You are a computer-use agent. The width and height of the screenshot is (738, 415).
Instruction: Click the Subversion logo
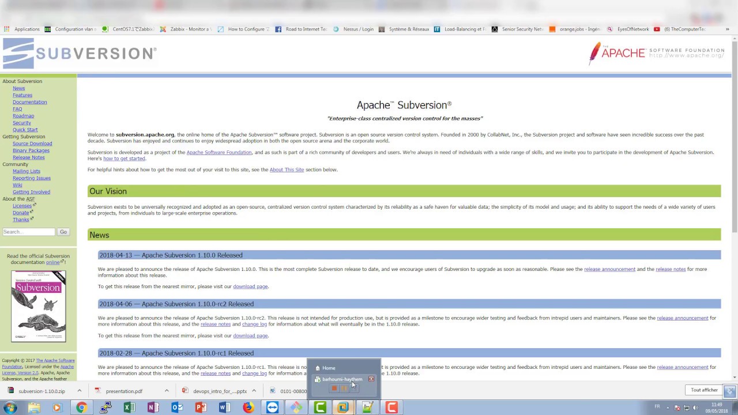click(80, 53)
